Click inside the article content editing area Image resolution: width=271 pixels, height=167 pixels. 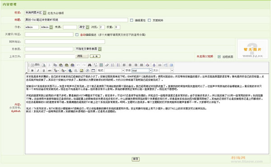[147, 114]
